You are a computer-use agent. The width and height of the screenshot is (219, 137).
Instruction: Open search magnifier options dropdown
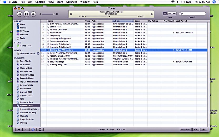pos(181,13)
